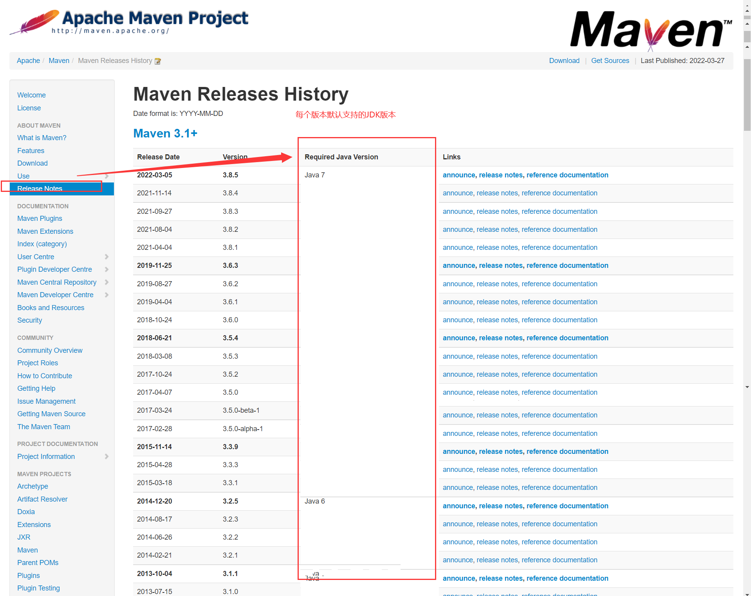Image resolution: width=751 pixels, height=596 pixels.
Task: Select Release Notes in sidebar
Action: coord(61,188)
